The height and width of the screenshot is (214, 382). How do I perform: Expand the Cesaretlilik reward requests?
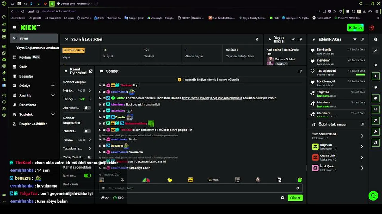[x=338, y=157]
